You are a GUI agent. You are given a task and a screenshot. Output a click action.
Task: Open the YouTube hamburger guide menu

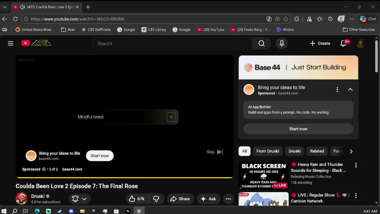click(10, 43)
